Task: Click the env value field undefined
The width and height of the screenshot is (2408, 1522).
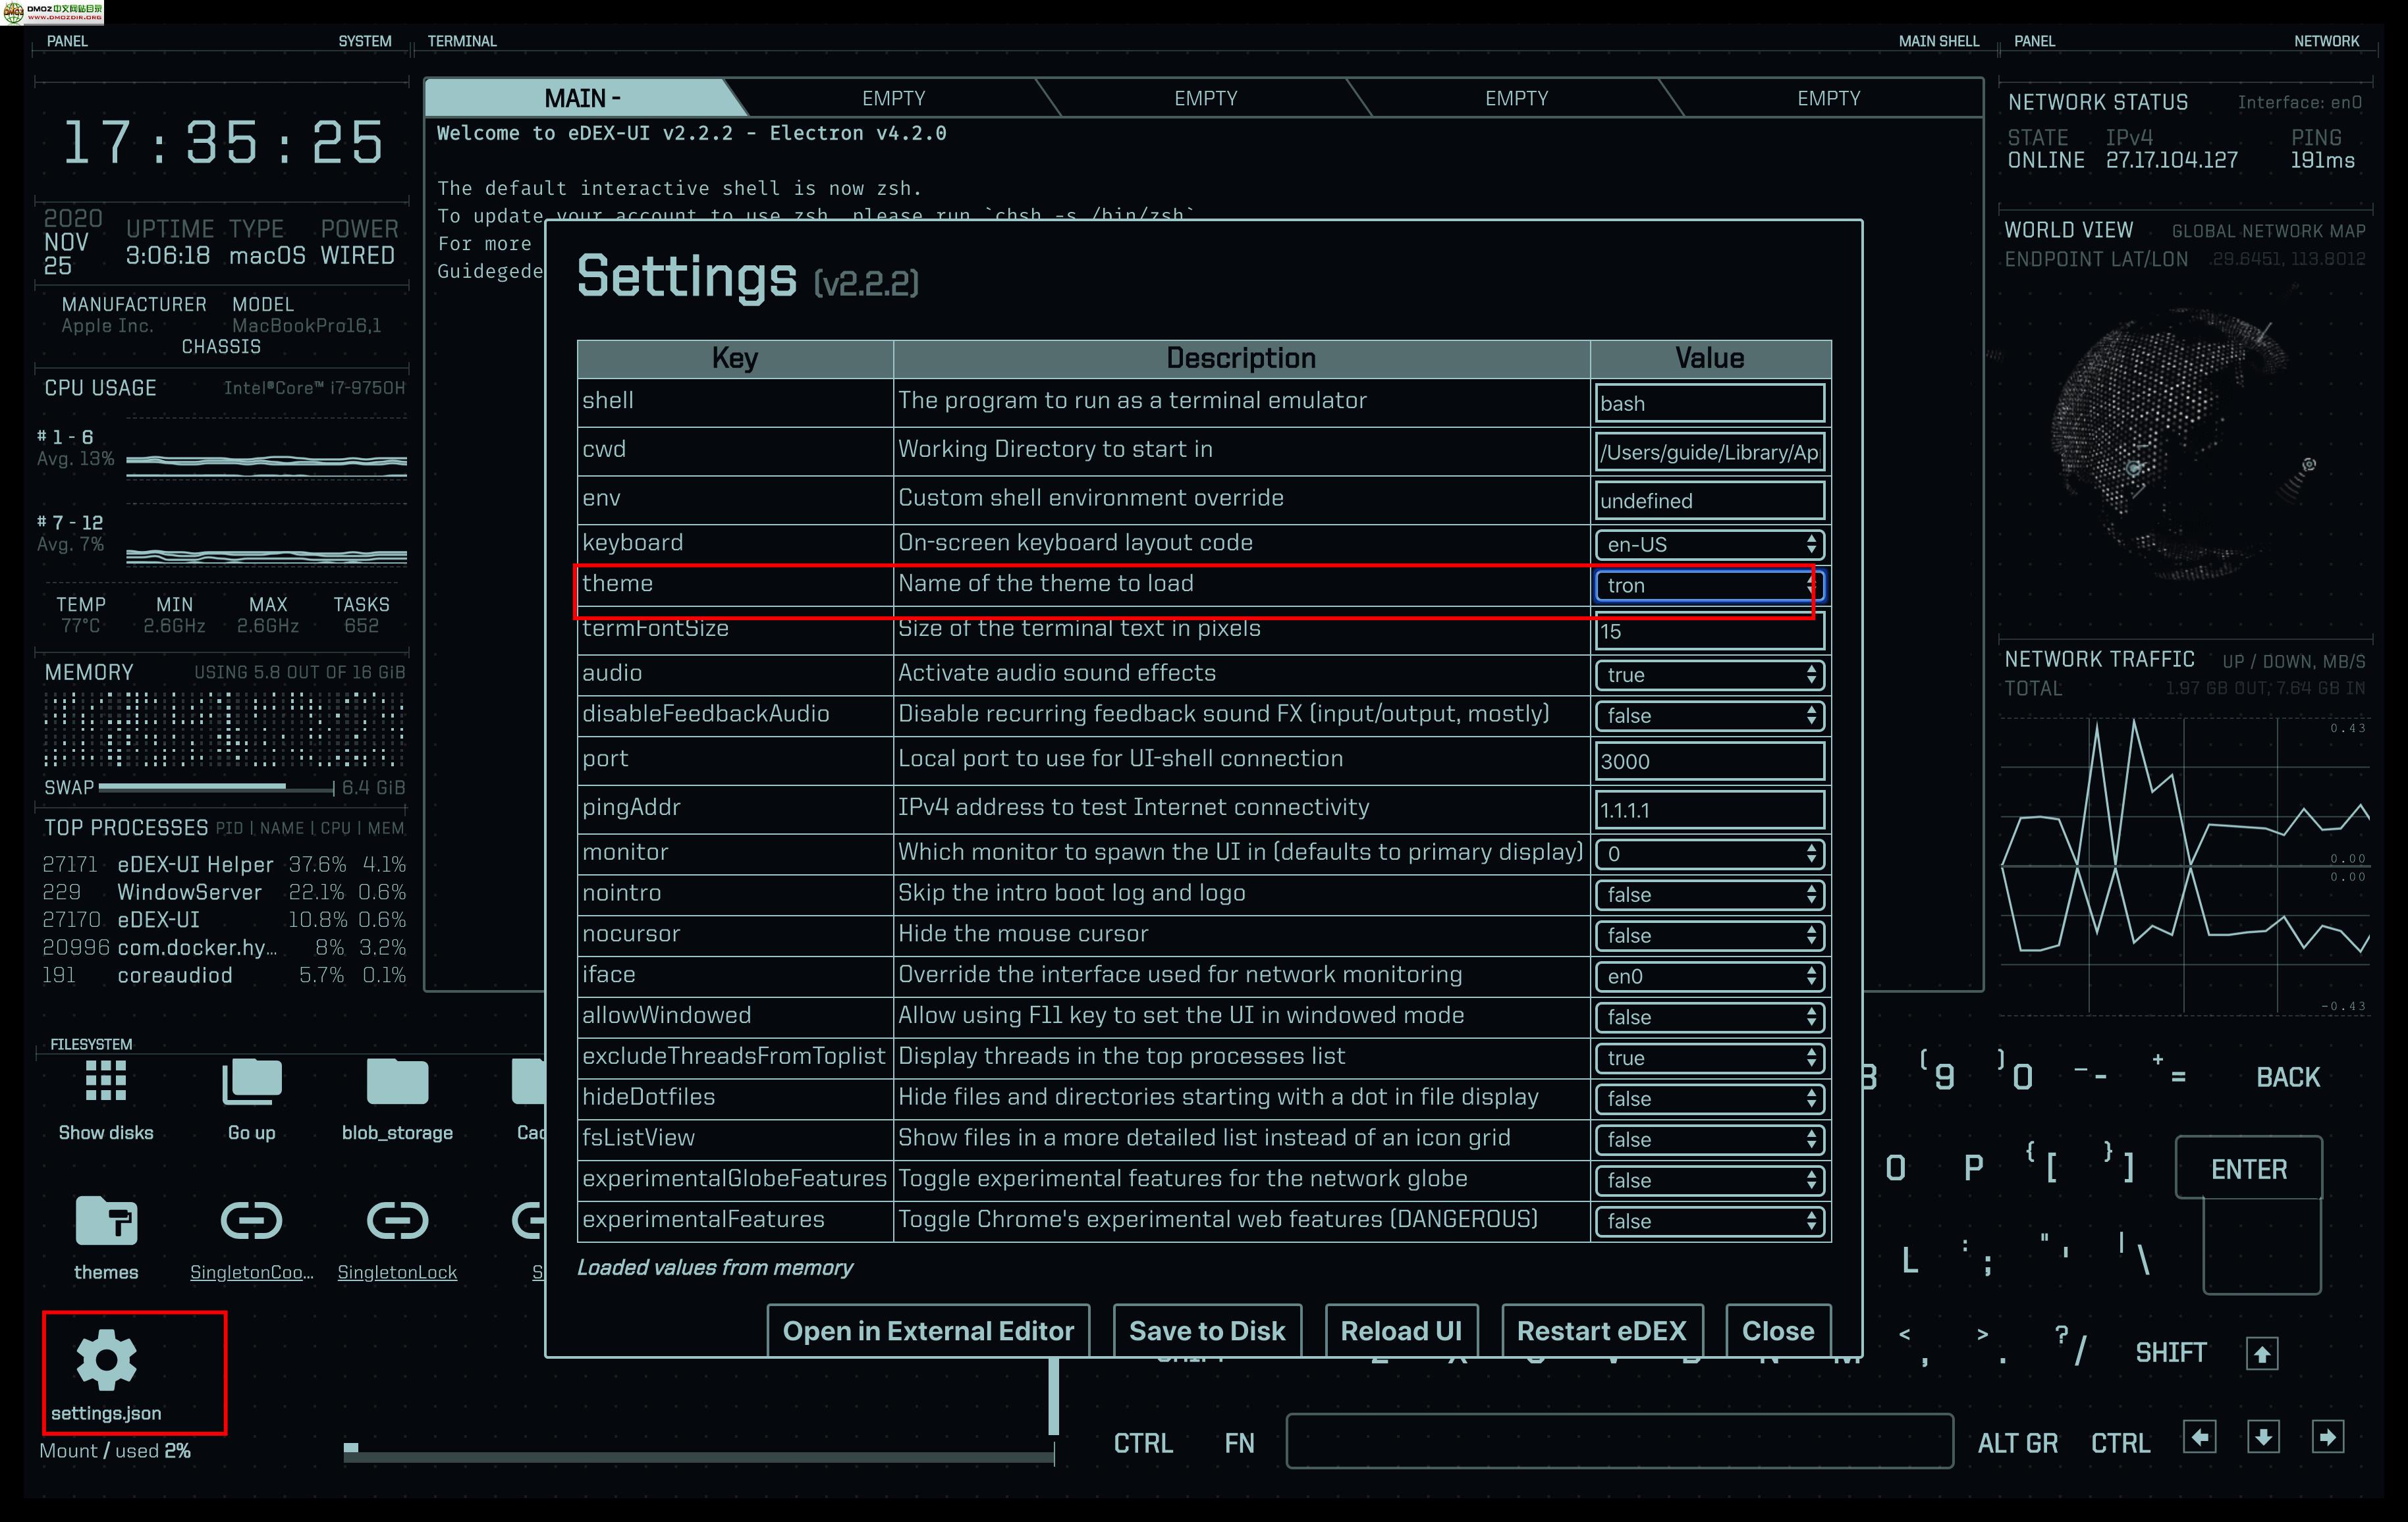Action: coord(1709,501)
